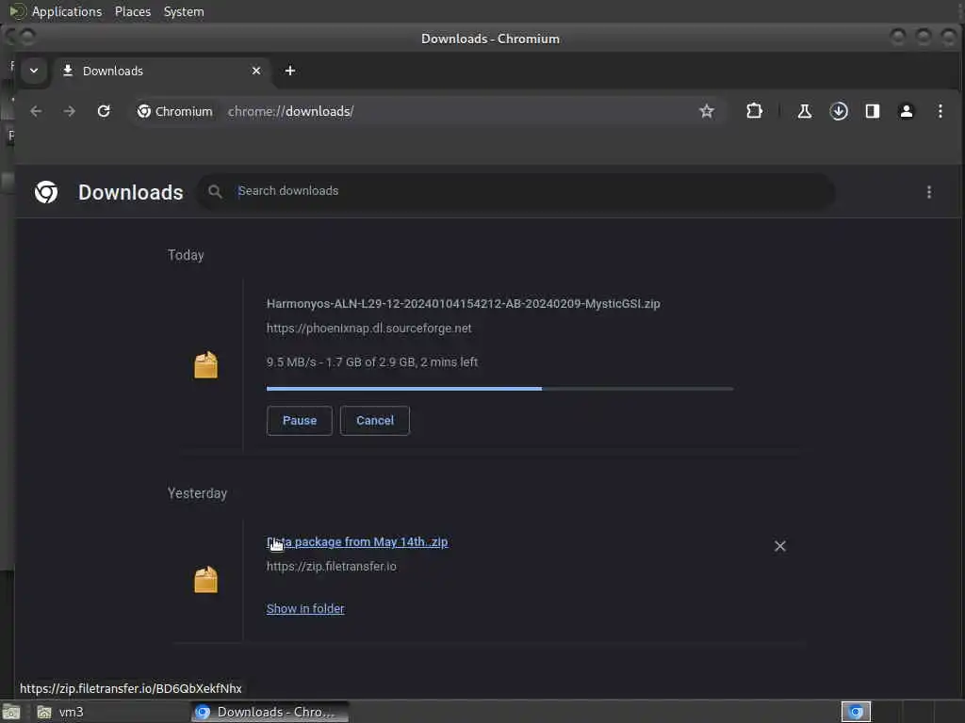Remove Data package download from list

(779, 546)
